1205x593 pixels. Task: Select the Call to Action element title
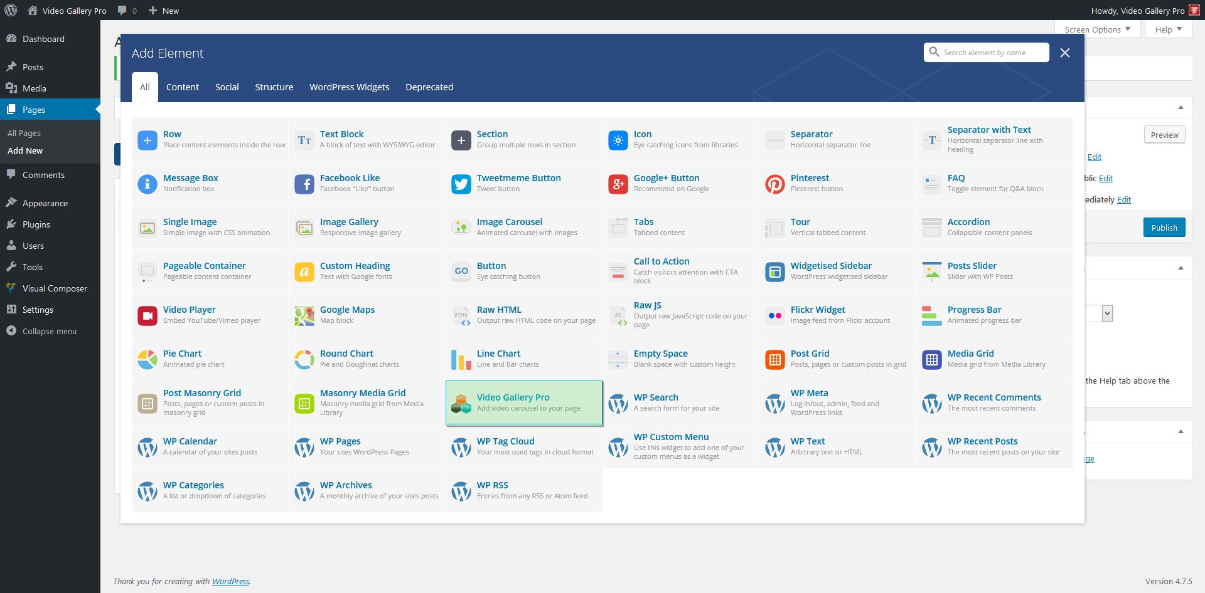661,261
